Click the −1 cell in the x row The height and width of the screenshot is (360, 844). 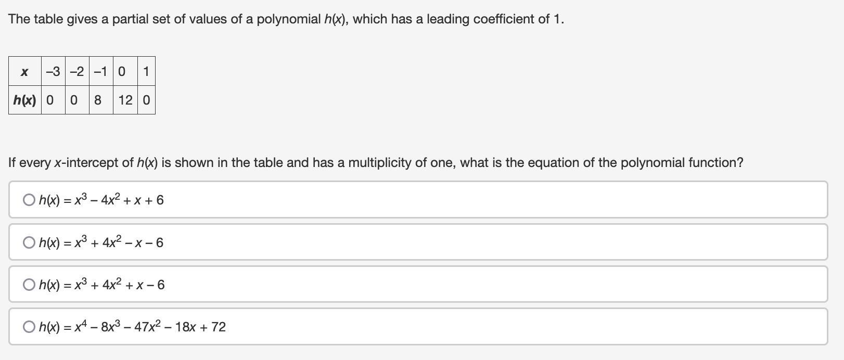click(x=101, y=72)
